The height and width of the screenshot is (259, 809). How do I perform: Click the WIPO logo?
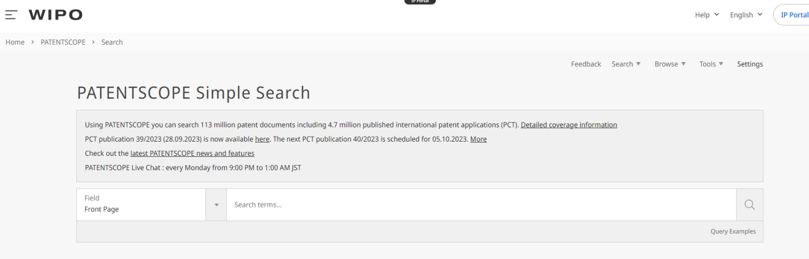(55, 15)
